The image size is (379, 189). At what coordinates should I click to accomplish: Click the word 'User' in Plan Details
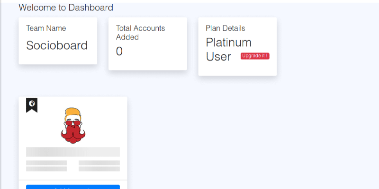pyautogui.click(x=218, y=57)
